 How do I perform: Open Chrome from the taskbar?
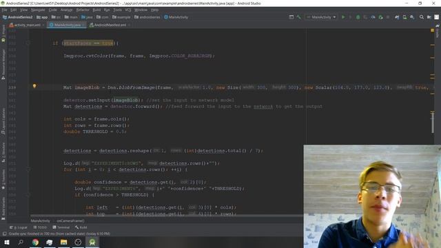click(35, 242)
